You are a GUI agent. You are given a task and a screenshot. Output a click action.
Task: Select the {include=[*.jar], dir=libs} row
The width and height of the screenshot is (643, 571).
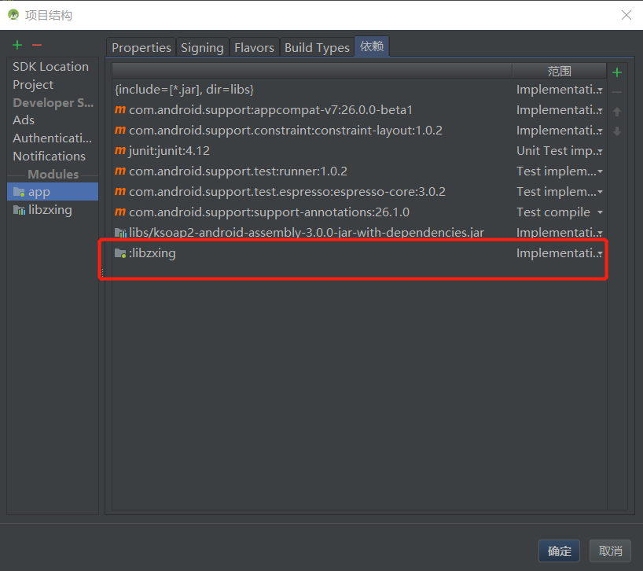359,90
